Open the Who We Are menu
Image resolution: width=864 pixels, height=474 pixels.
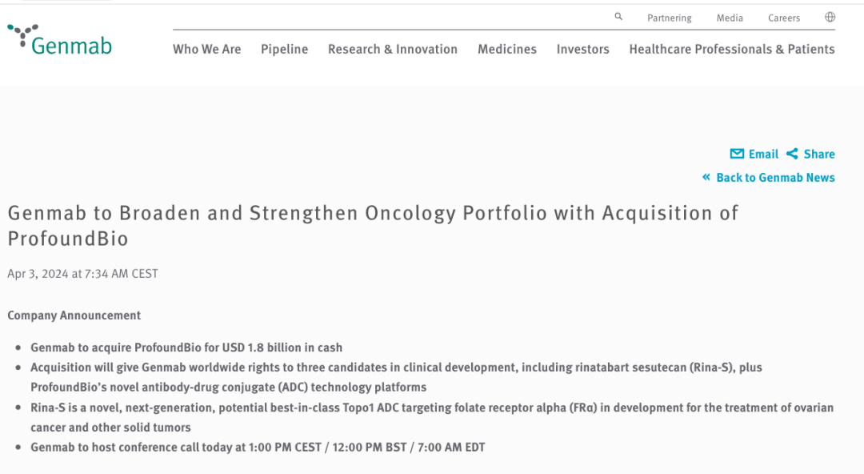pos(206,49)
